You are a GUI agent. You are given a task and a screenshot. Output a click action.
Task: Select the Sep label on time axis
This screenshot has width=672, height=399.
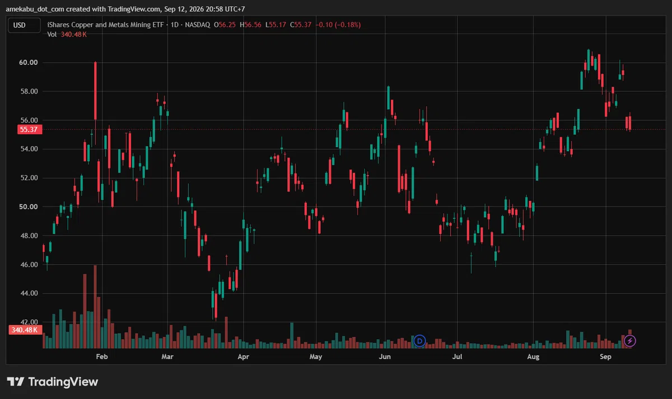coord(606,356)
